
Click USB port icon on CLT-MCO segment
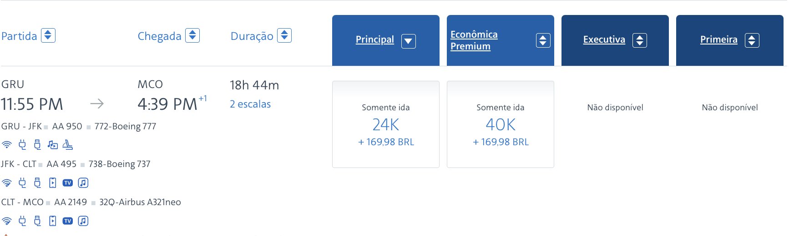click(x=37, y=221)
